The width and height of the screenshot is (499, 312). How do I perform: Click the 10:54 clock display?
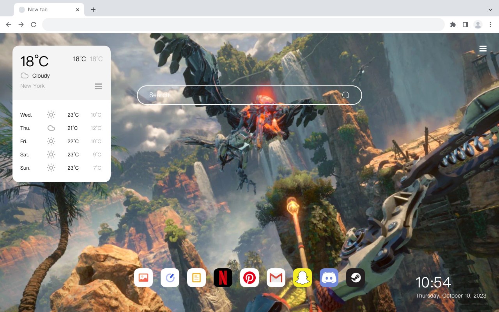[433, 282]
